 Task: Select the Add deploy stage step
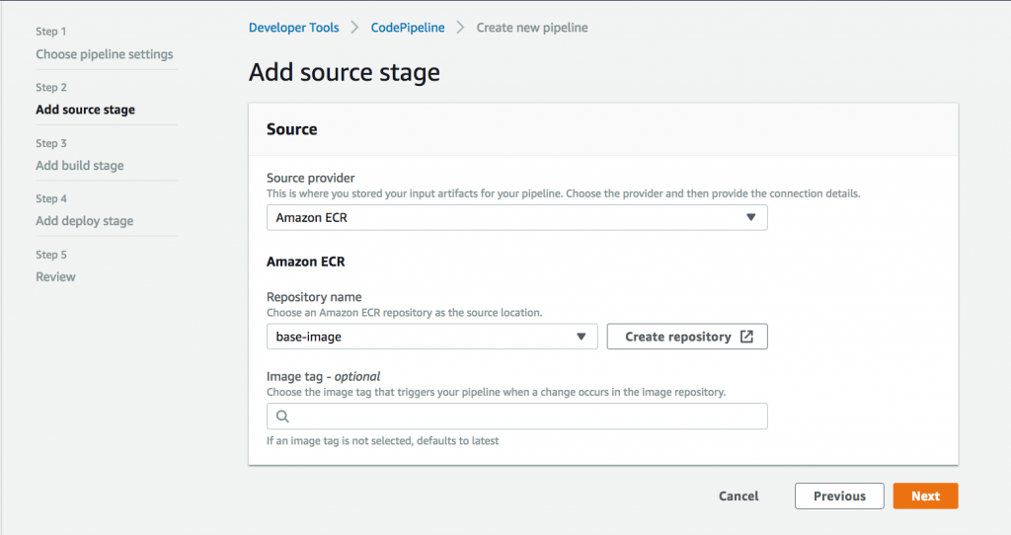point(85,221)
